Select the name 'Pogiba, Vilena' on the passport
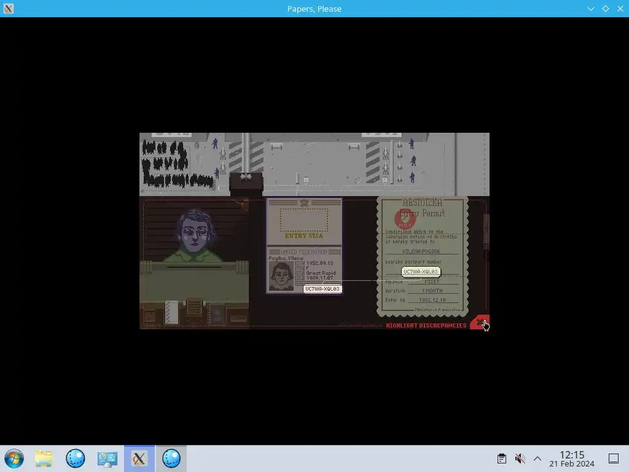This screenshot has height=472, width=629. [286, 258]
